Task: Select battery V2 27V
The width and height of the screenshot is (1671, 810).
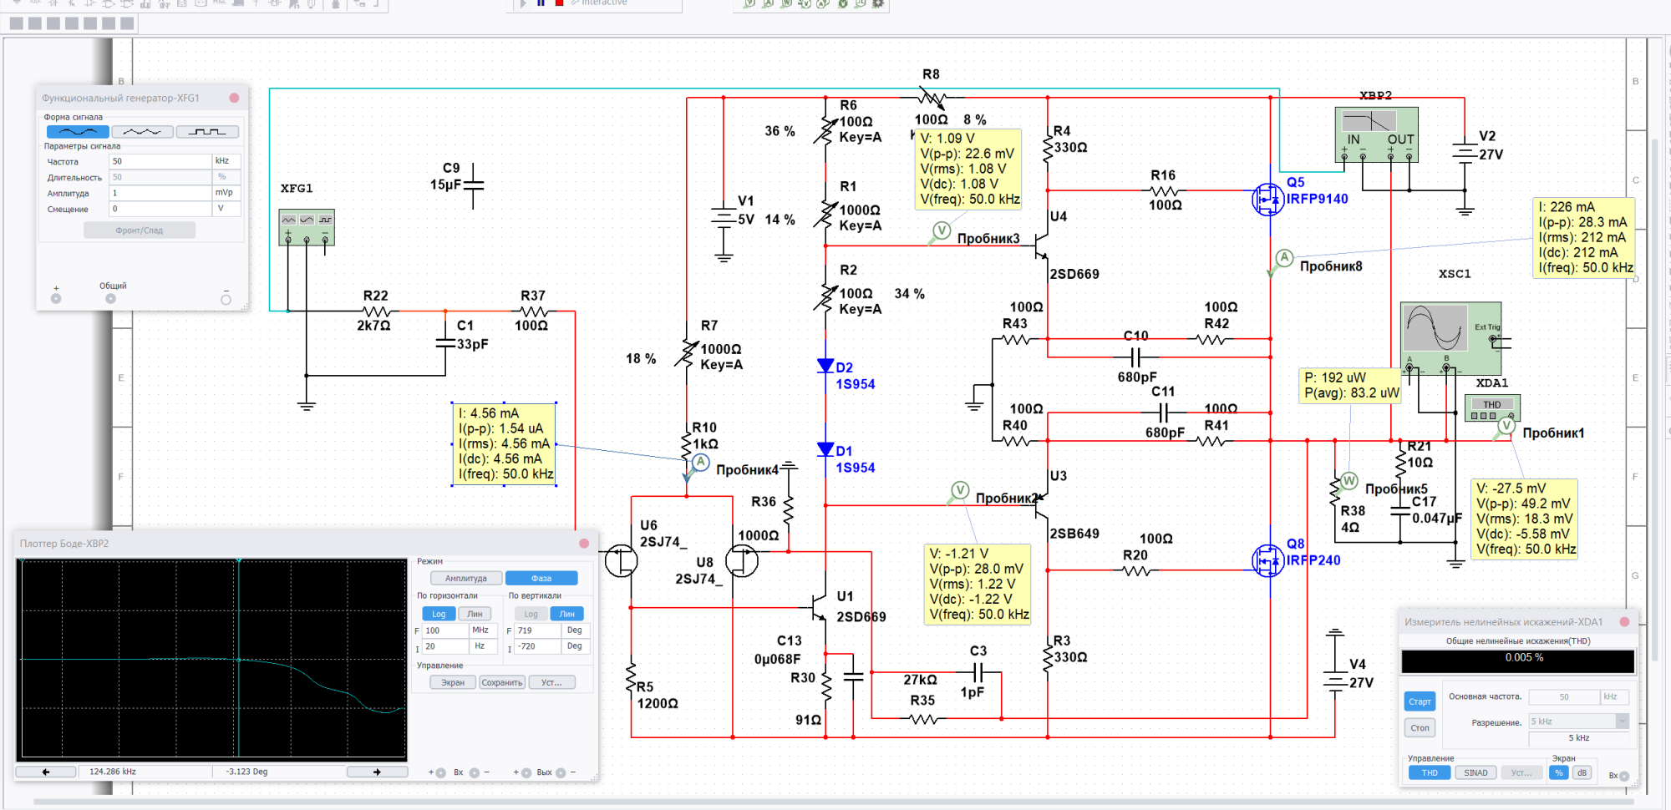Action: [x=1465, y=153]
